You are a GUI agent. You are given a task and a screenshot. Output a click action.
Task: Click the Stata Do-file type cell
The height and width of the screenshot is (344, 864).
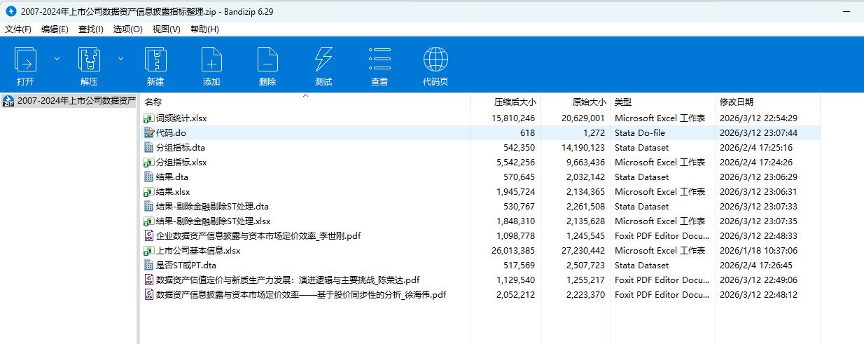tap(640, 133)
